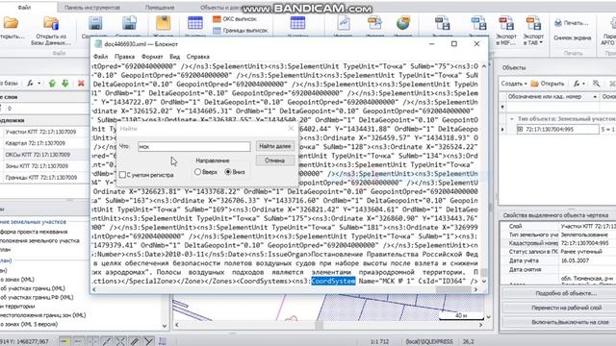616x346 pixels.
Task: Click the table grid icon right of Границы выписок
Action: pyautogui.click(x=297, y=23)
